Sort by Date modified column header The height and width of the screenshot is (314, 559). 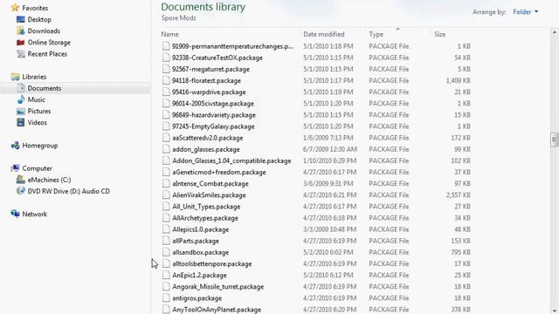pyautogui.click(x=324, y=34)
